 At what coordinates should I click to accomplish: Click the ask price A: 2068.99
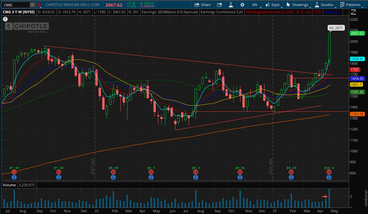point(147,6)
